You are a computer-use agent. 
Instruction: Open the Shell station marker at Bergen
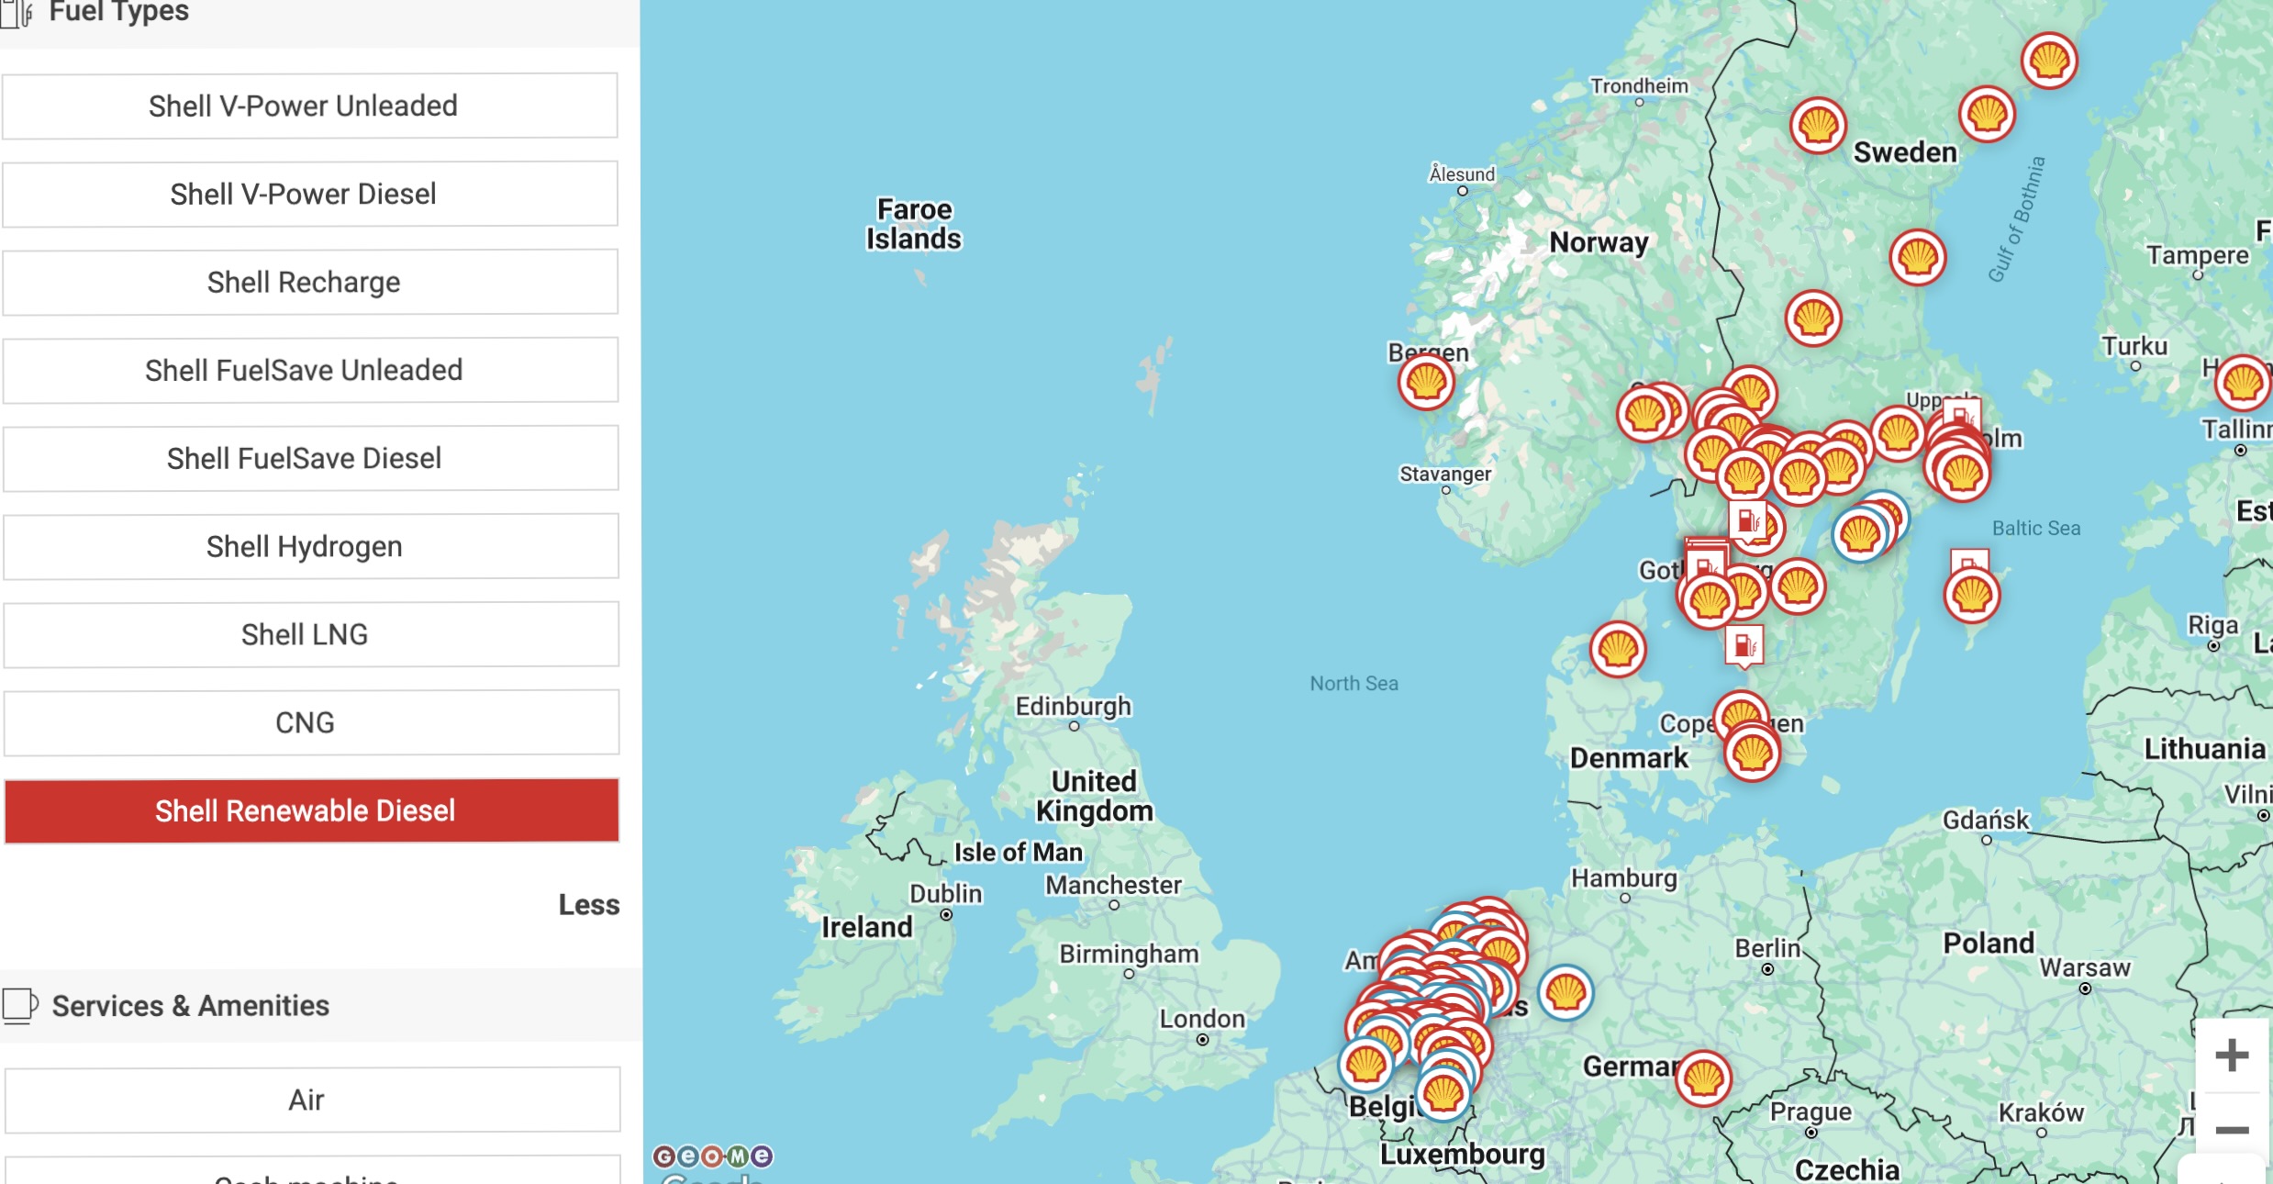point(1426,382)
